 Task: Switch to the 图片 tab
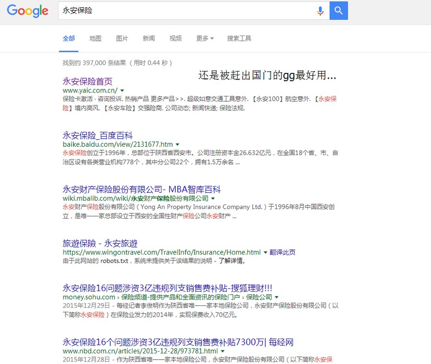[x=122, y=38]
